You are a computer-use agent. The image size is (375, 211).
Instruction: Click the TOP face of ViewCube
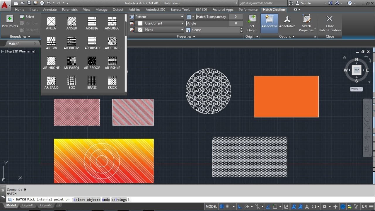click(357, 70)
